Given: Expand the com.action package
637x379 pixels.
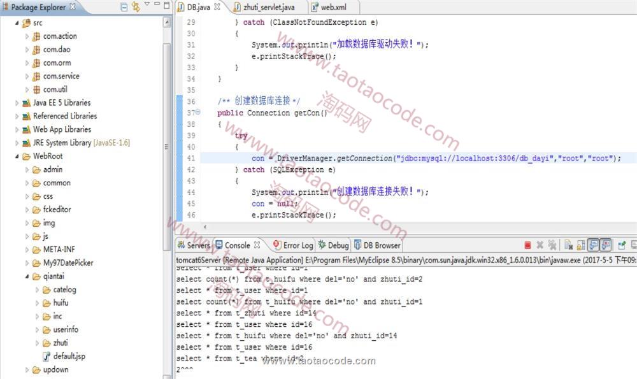Looking at the screenshot, I should [27, 36].
